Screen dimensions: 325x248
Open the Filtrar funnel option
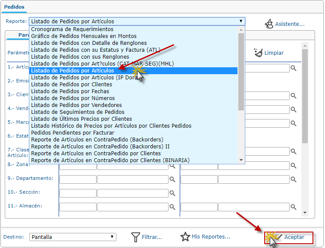coord(147,237)
